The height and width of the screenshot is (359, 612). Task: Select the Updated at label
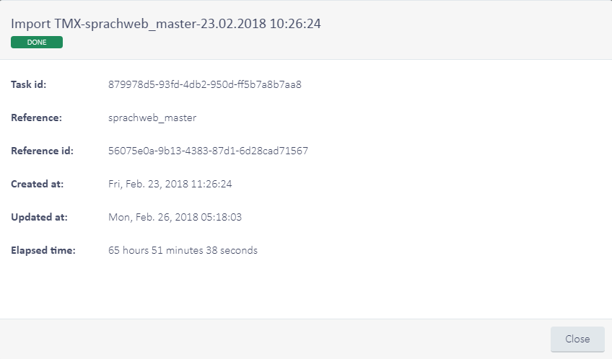tap(39, 217)
